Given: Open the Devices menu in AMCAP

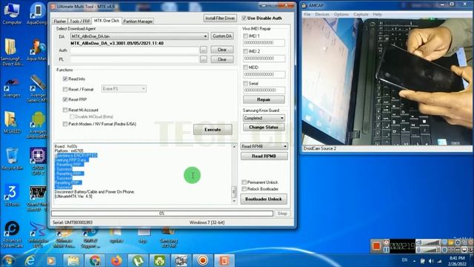Looking at the screenshot, I should click(322, 14).
